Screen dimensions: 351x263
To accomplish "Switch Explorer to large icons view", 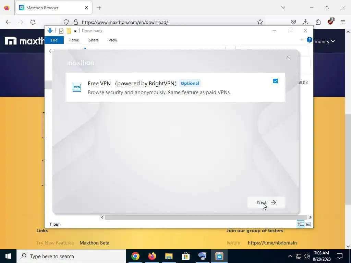I will (308, 224).
